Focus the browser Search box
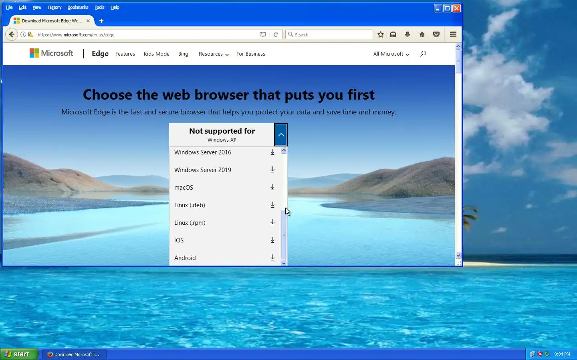577x360 pixels. click(329, 35)
